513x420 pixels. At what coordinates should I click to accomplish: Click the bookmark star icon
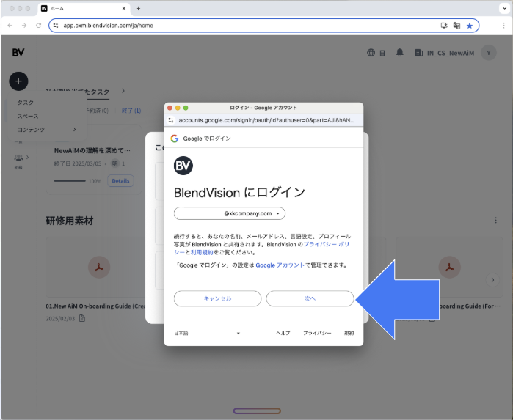470,26
